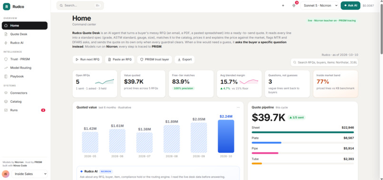Click document icon on Paste an RFQ
The image size is (383, 180).
(x=109, y=59)
